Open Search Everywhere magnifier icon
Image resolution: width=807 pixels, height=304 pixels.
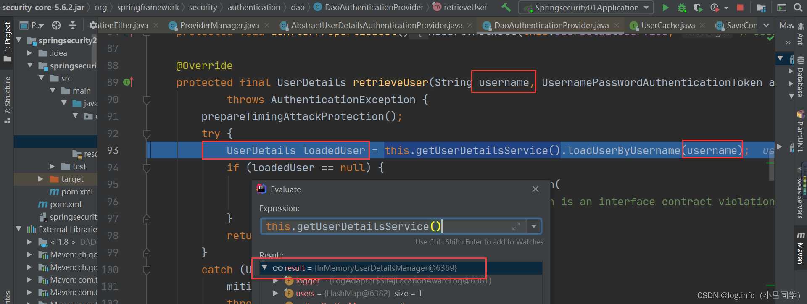[x=798, y=7]
